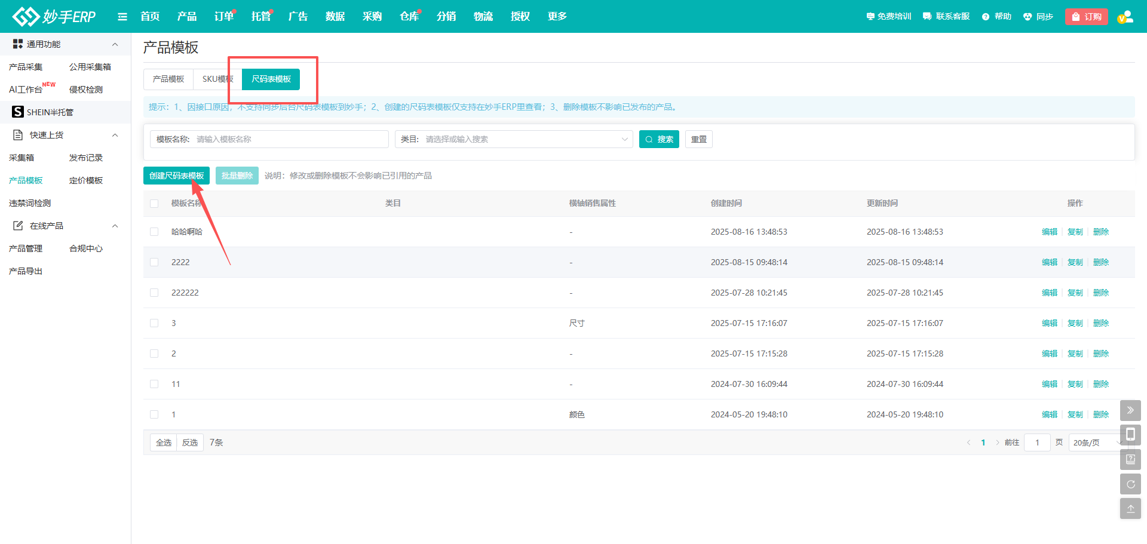This screenshot has height=544, width=1147.
Task: Click the floating refresh icon on right
Action: click(1130, 484)
